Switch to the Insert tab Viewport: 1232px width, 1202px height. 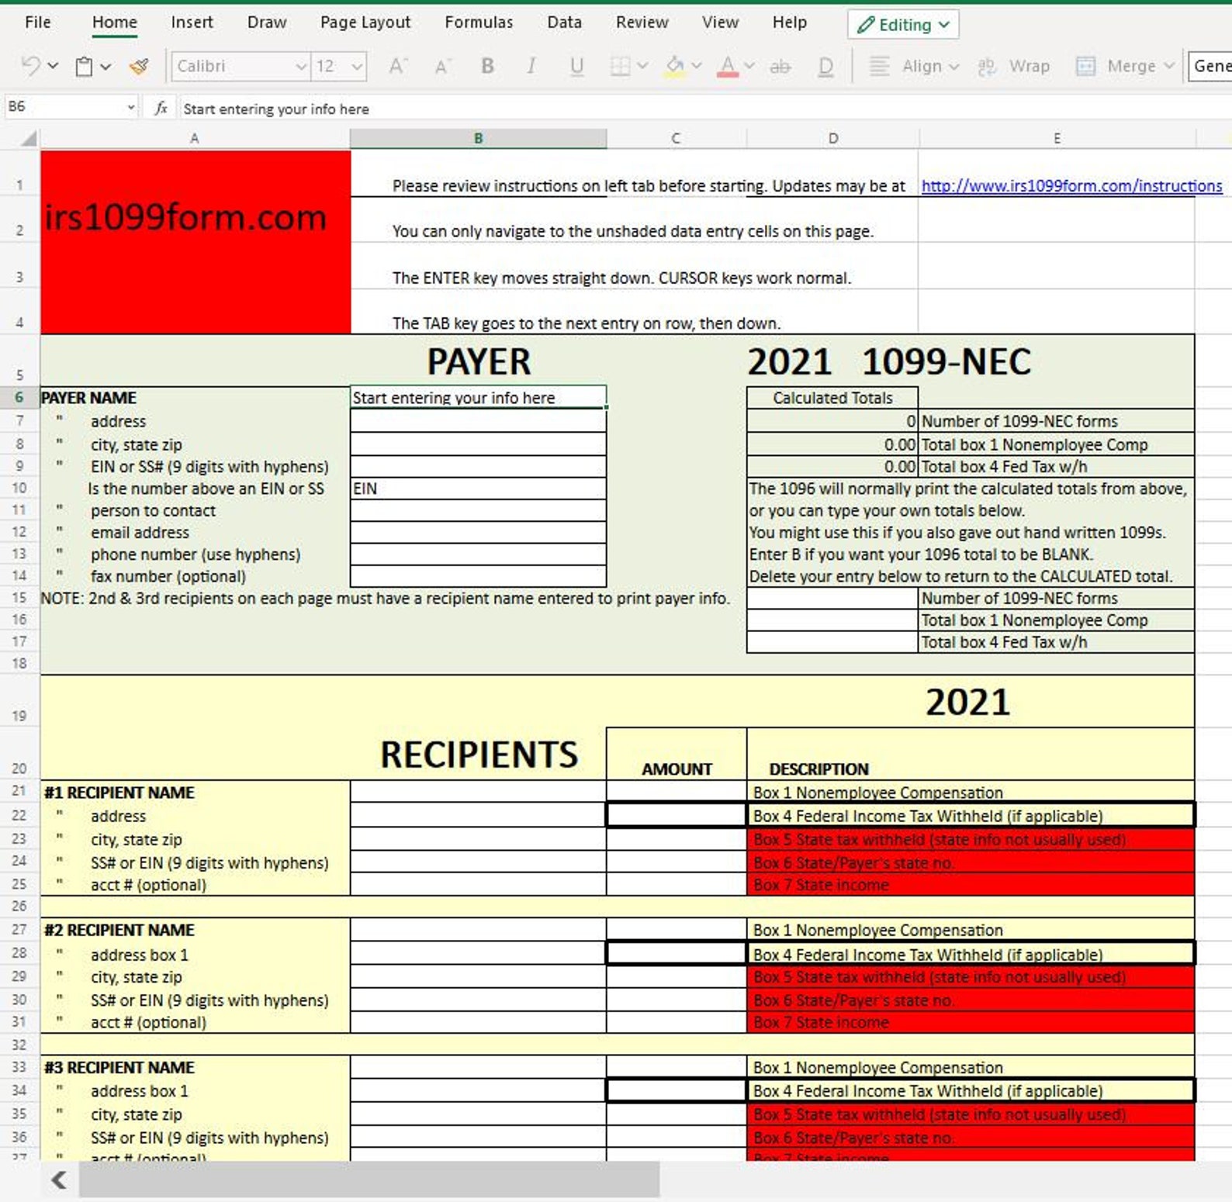[192, 22]
